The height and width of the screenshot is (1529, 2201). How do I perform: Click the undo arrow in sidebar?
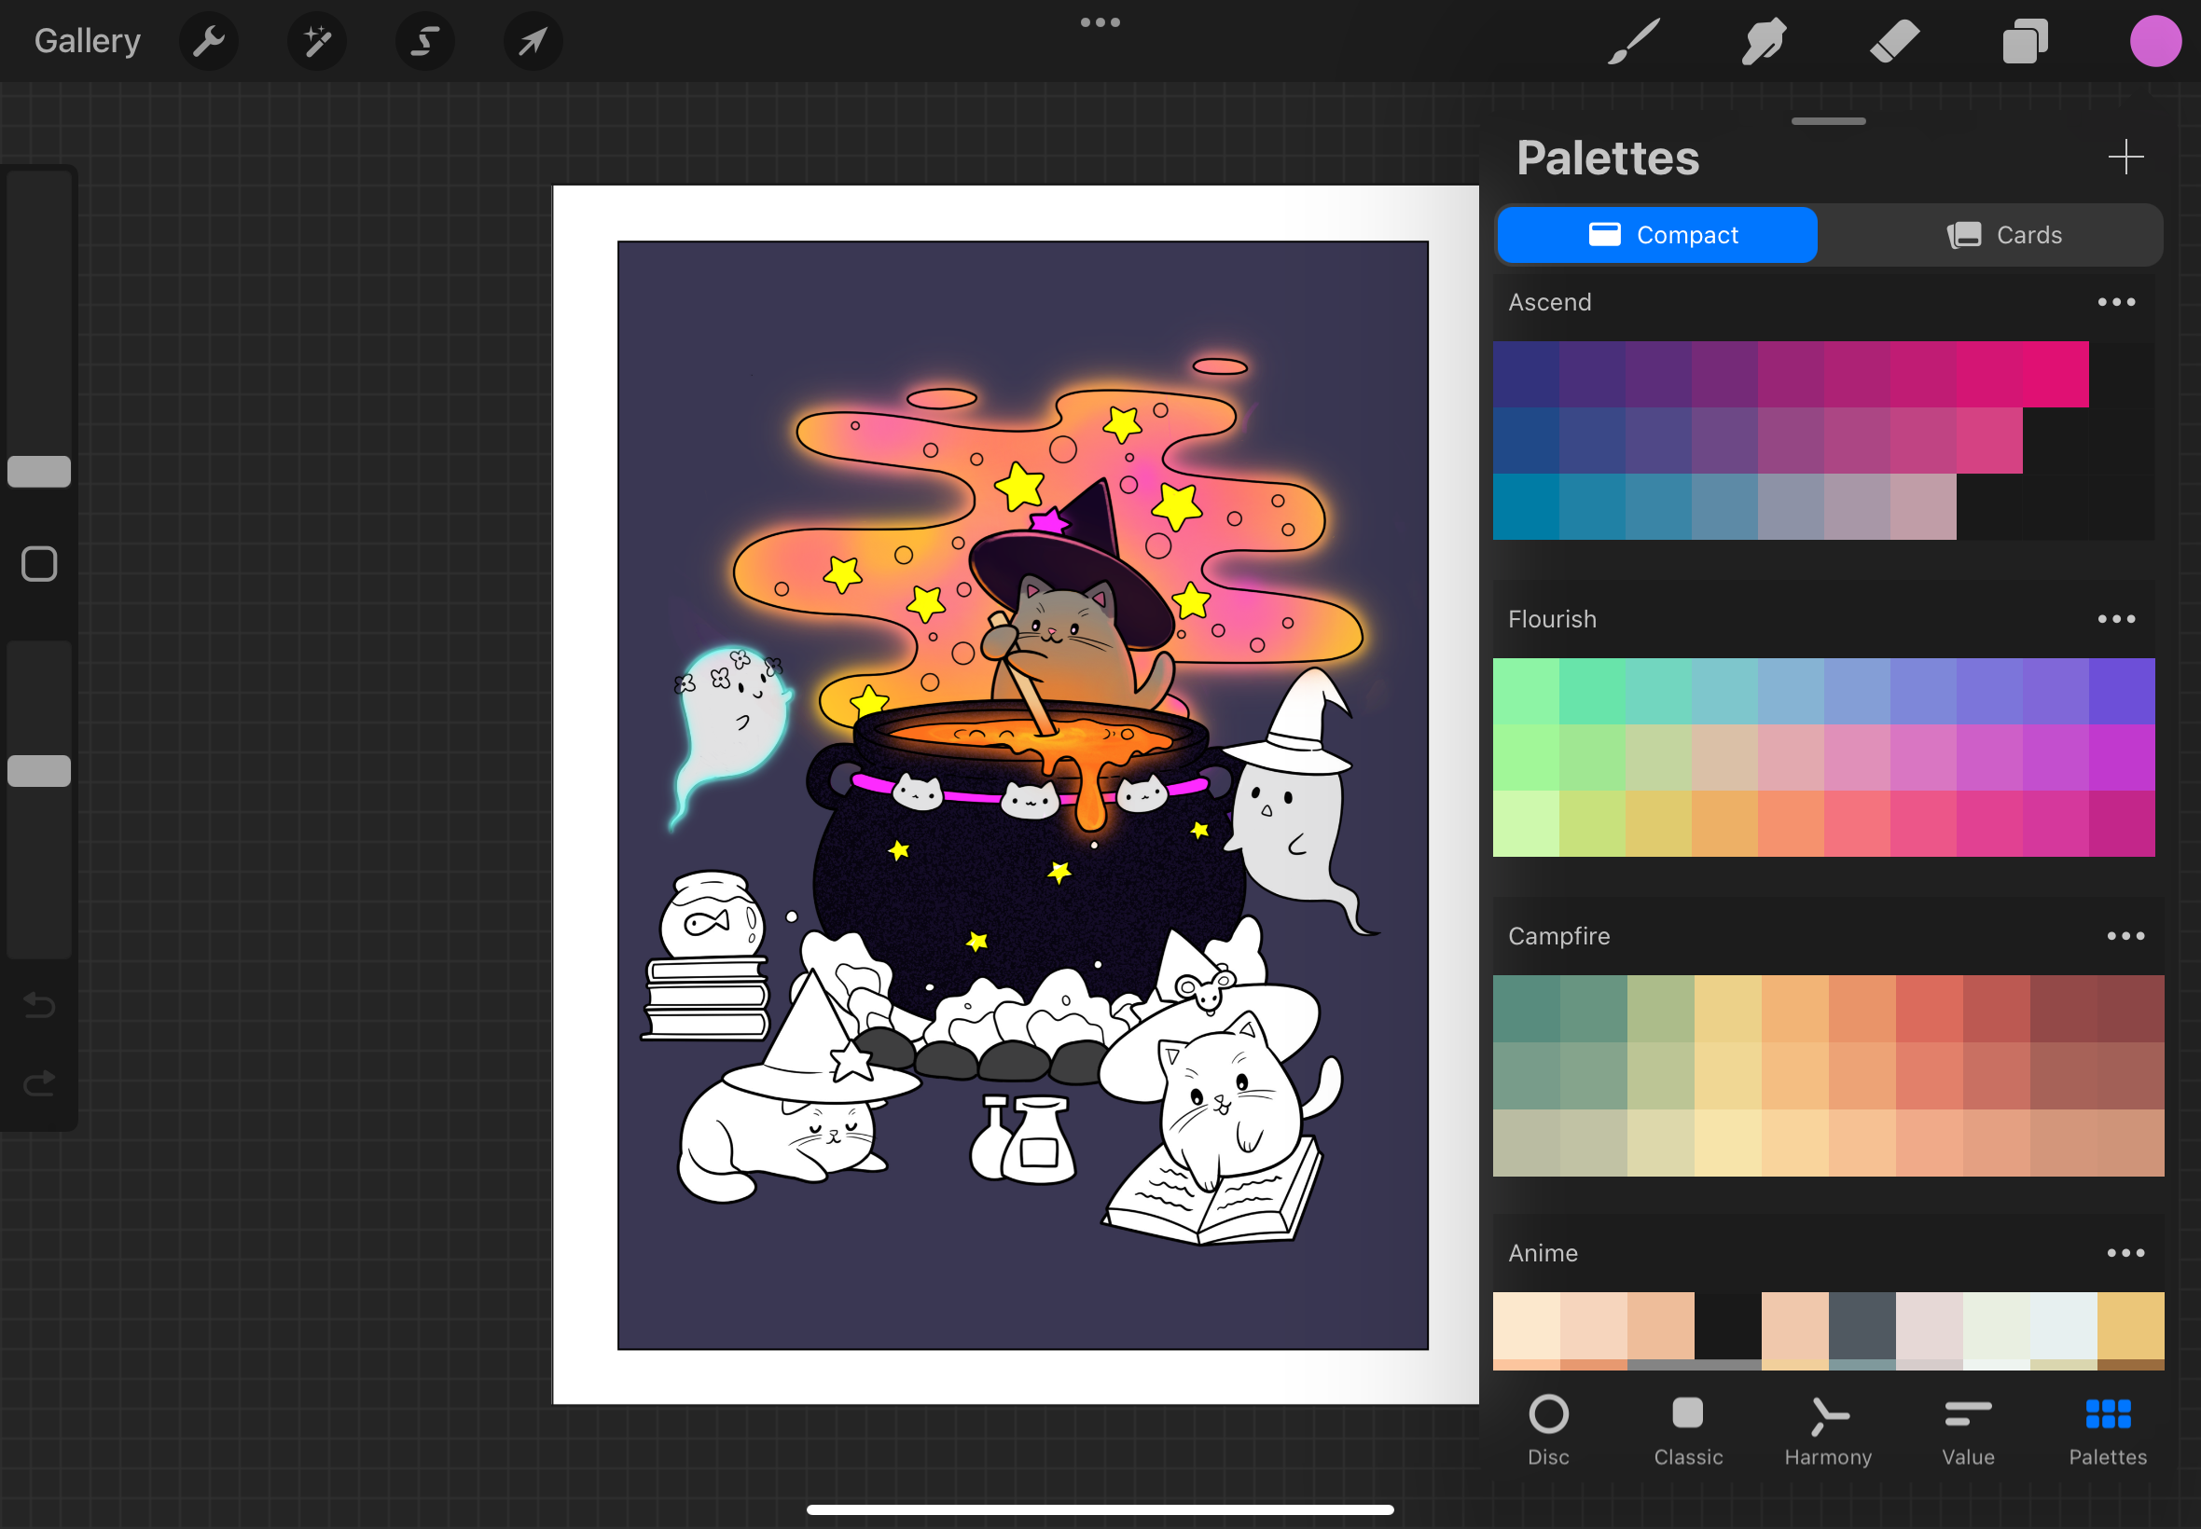[x=39, y=1005]
